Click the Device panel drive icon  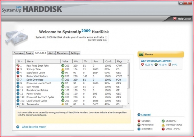pos(141,55)
